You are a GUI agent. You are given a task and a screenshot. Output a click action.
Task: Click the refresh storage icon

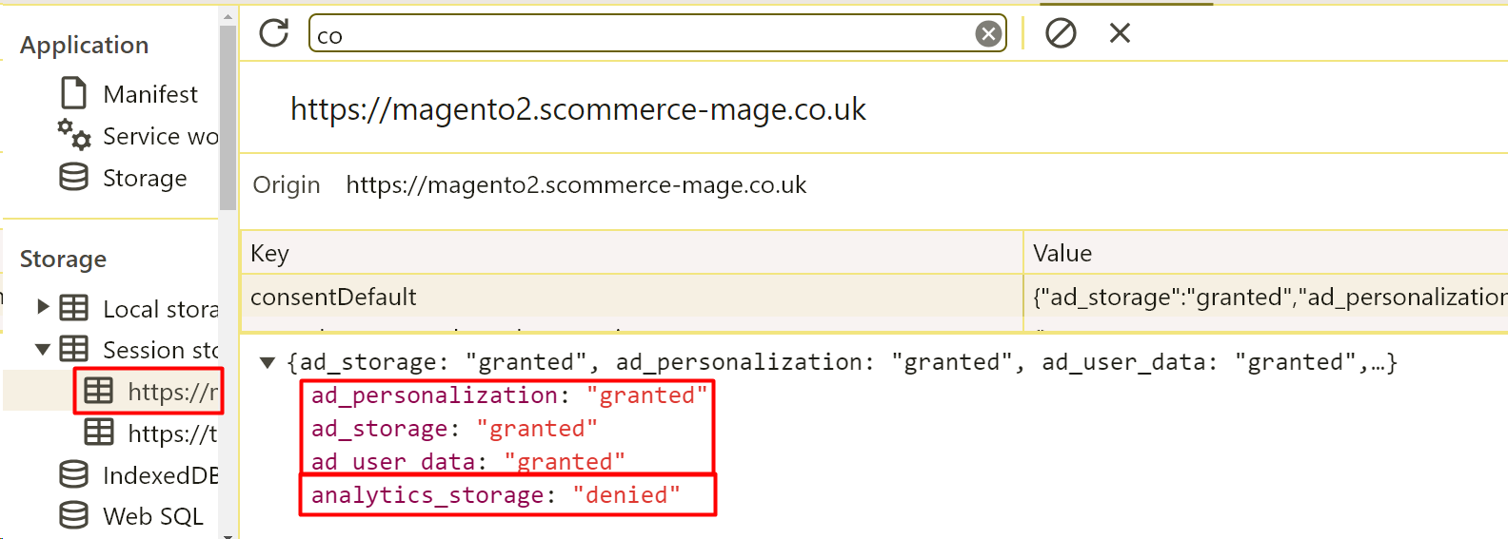274,33
